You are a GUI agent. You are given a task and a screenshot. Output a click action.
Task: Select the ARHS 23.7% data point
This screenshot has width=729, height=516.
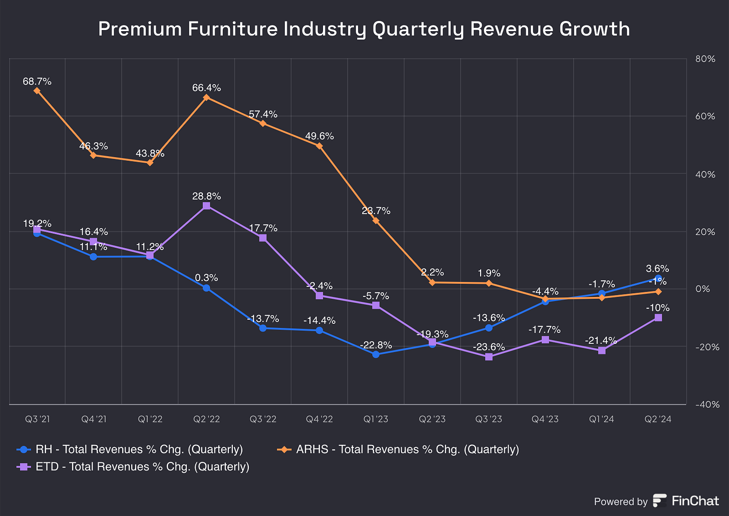[x=376, y=220]
